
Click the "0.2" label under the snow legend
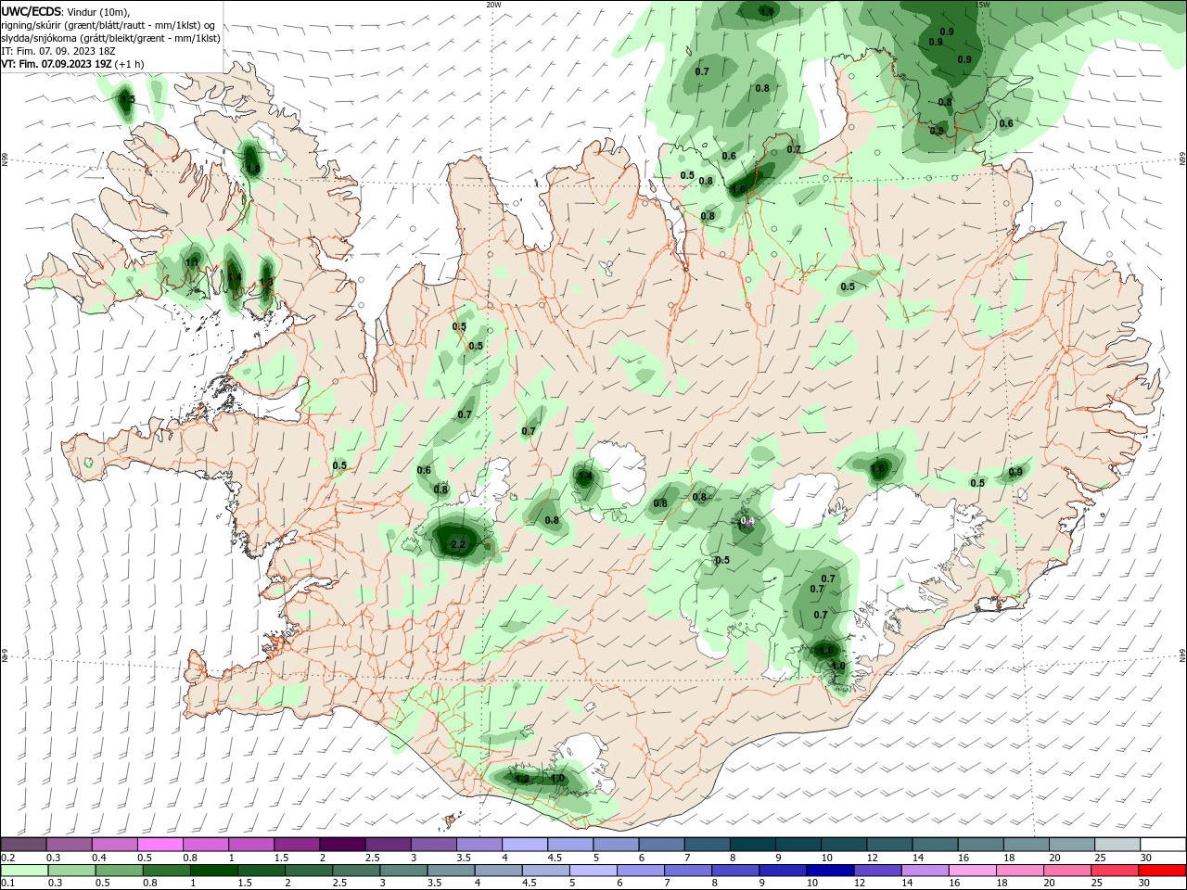(x=7, y=858)
